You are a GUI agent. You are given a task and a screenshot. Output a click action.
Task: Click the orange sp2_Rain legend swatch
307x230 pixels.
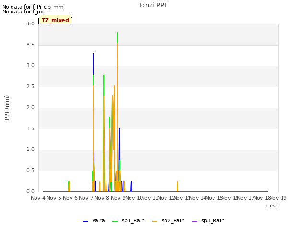click(x=154, y=221)
